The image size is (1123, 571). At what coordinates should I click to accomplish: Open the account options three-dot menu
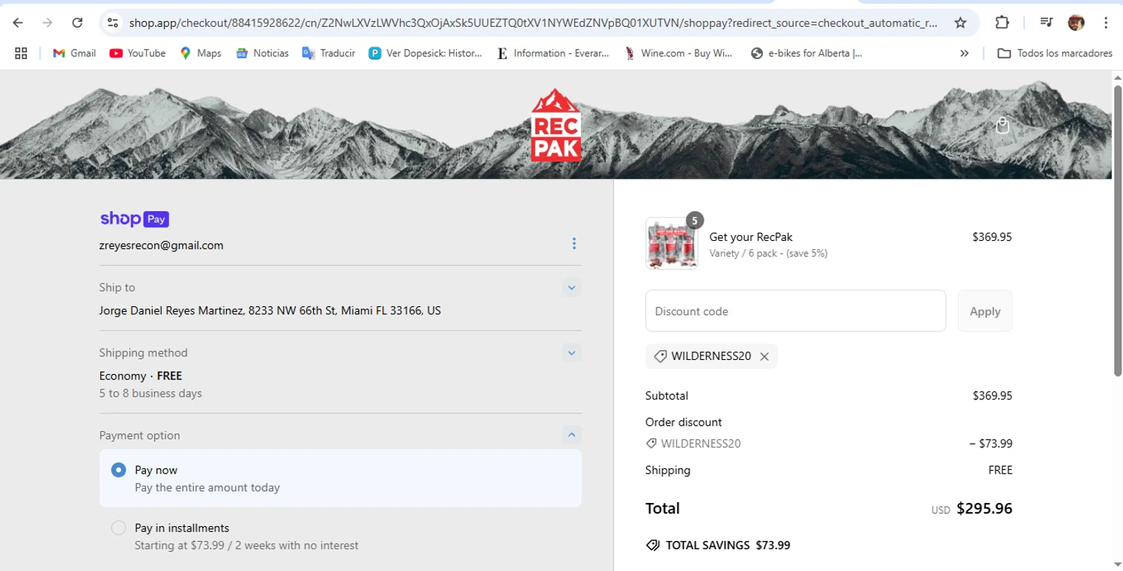574,243
